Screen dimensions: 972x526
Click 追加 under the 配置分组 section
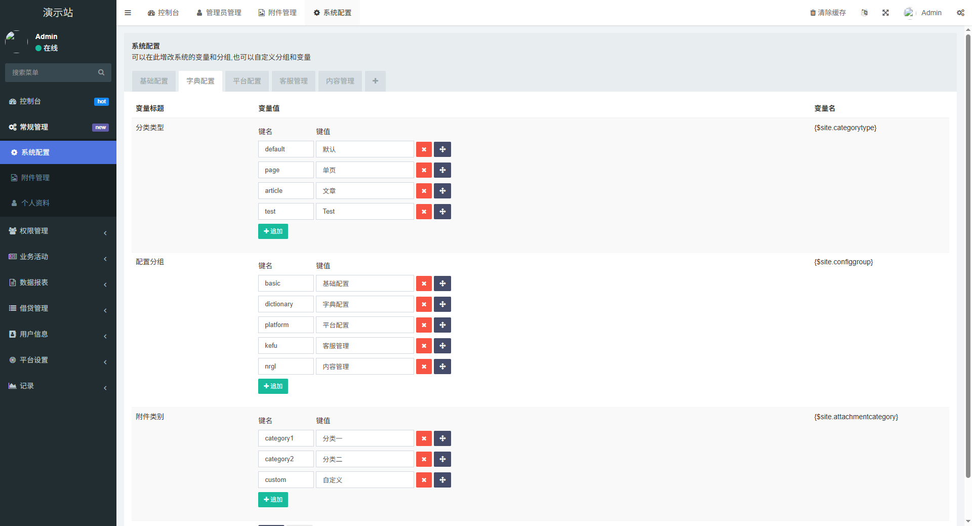pos(273,386)
